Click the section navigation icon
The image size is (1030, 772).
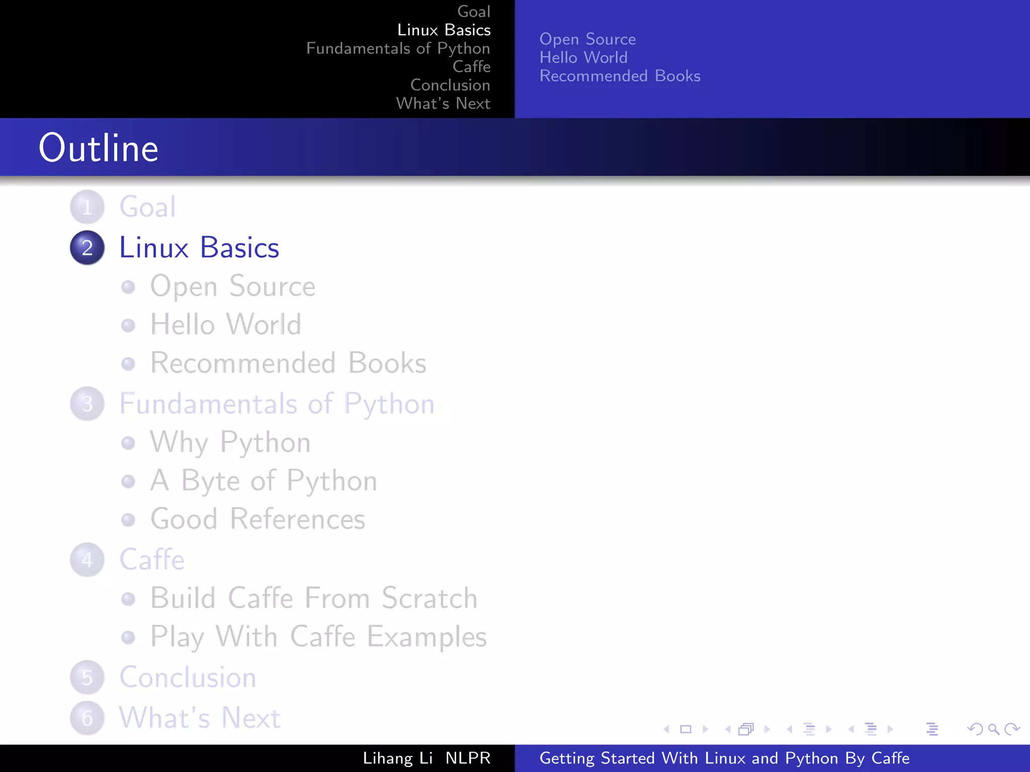[871, 729]
